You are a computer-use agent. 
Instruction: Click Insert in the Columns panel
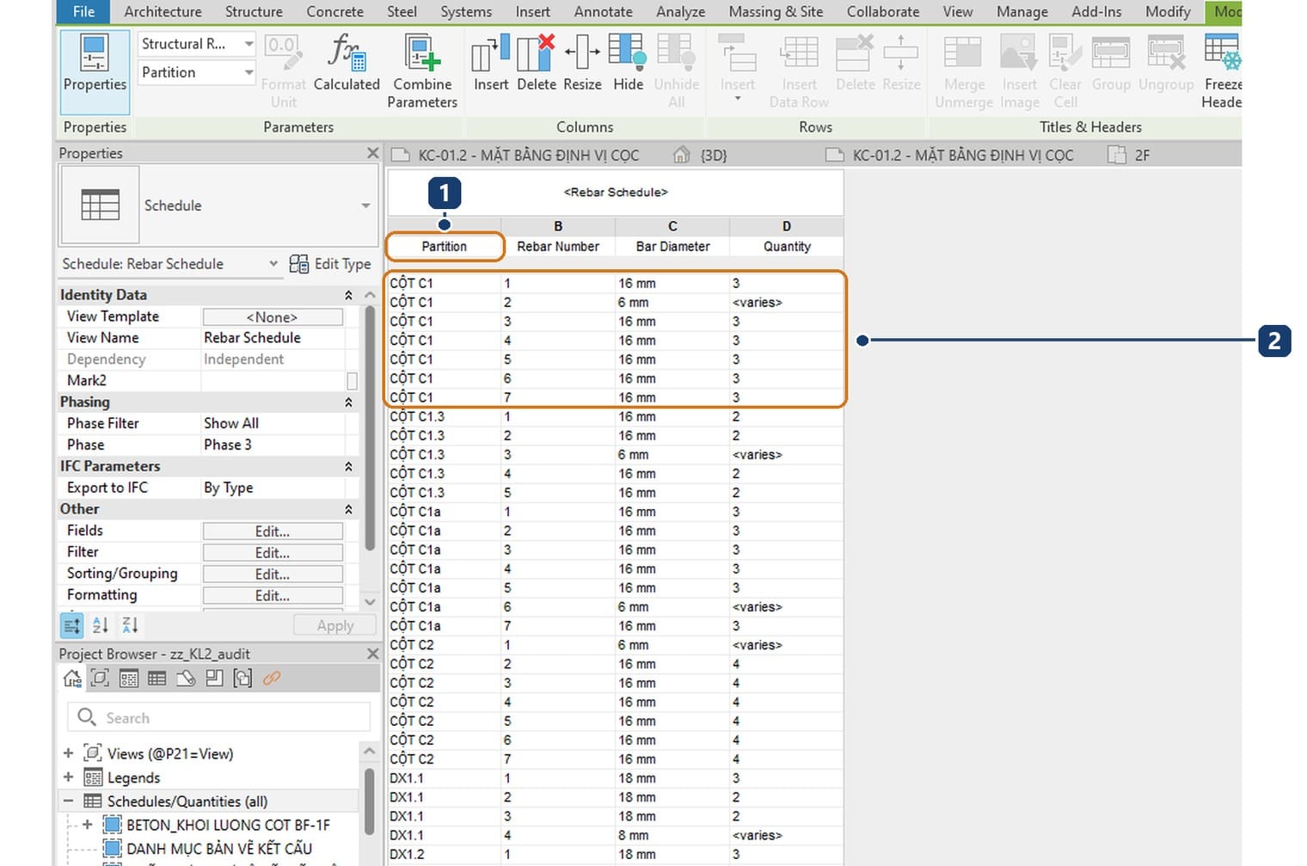click(491, 62)
